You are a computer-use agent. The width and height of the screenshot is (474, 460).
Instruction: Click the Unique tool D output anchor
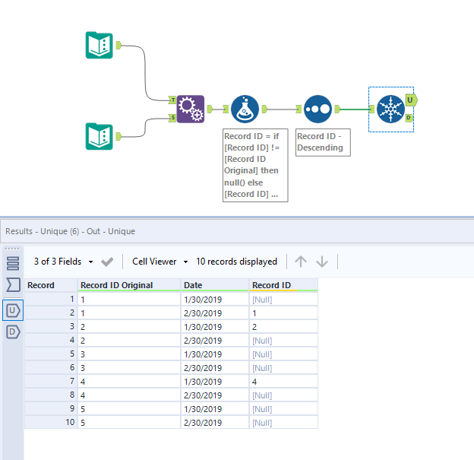409,117
